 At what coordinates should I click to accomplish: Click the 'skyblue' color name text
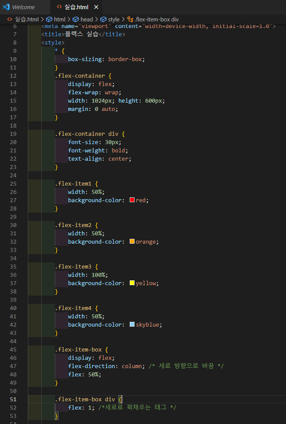point(147,325)
